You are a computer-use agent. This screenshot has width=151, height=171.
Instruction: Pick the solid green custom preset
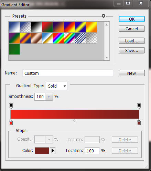14,49
